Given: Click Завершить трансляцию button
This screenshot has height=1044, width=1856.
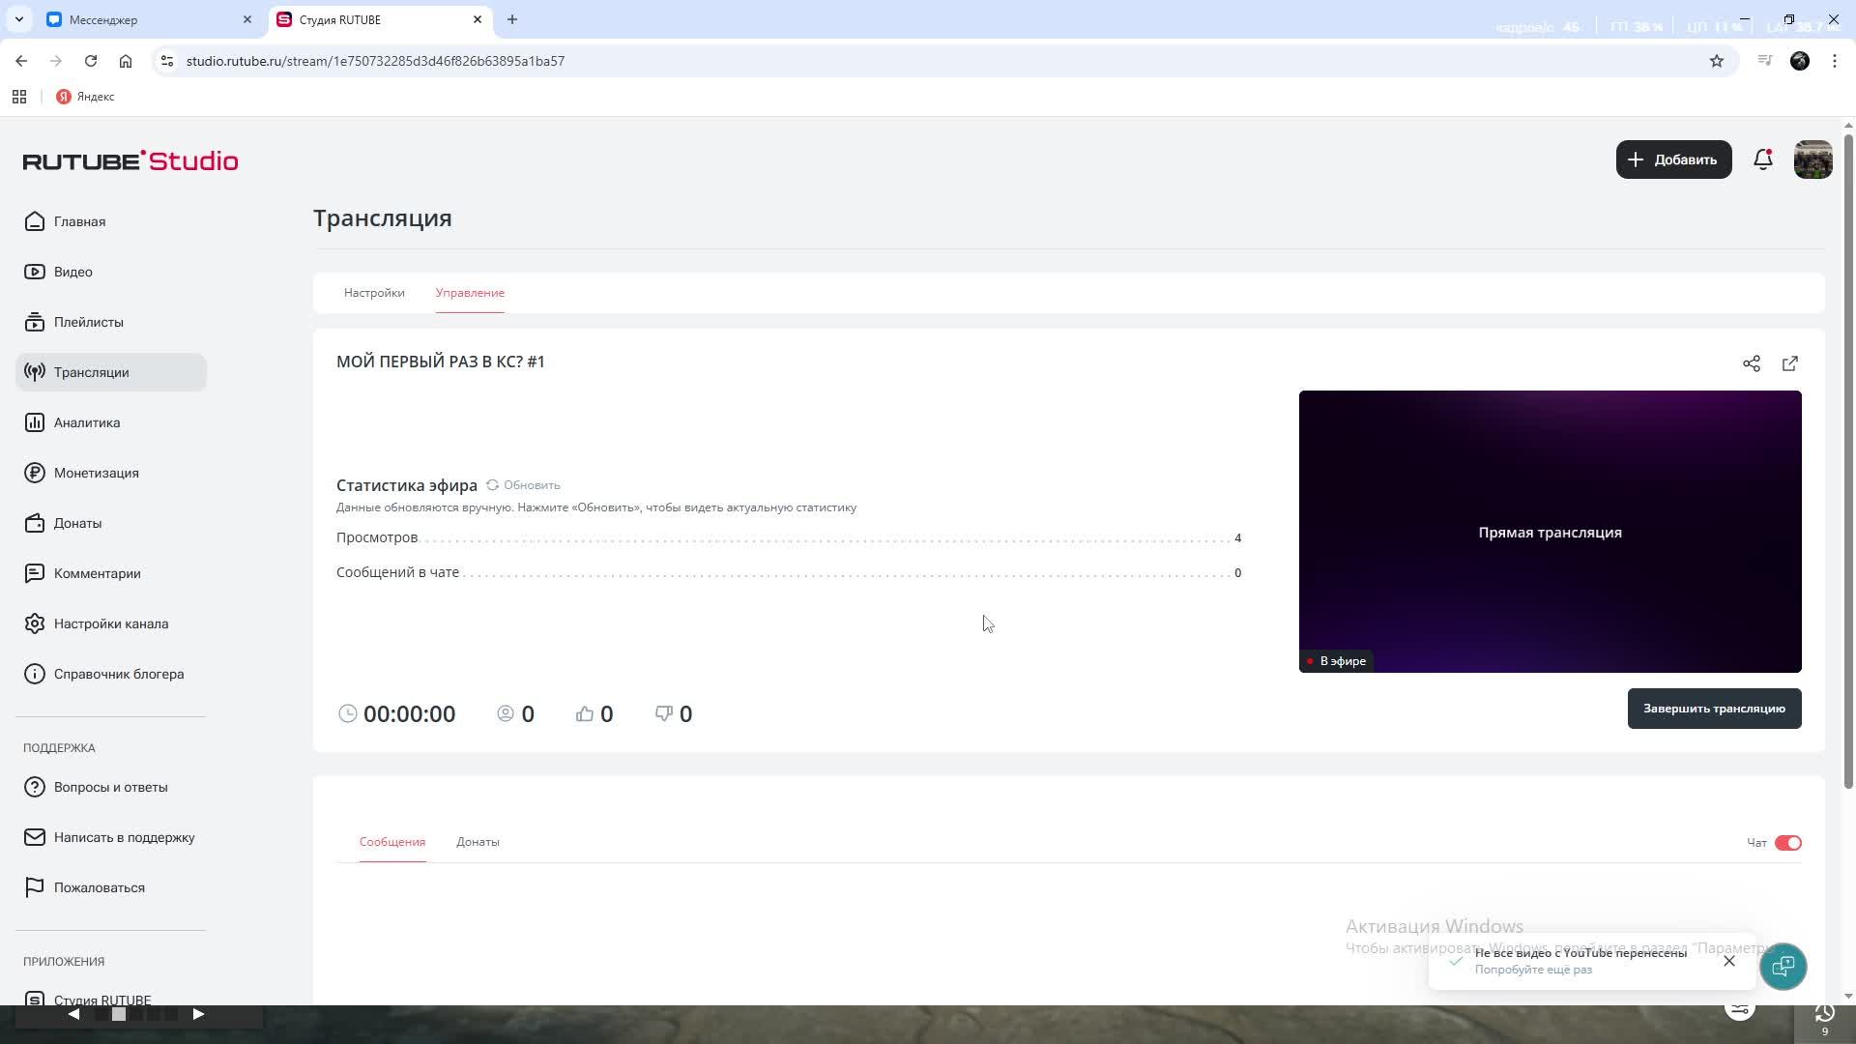Looking at the screenshot, I should pyautogui.click(x=1713, y=709).
